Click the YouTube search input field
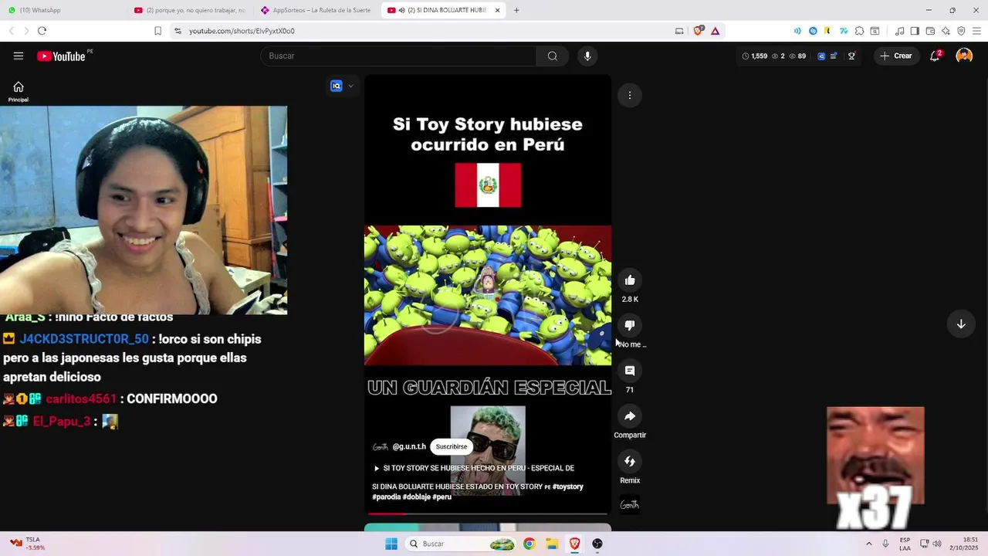 click(x=398, y=56)
